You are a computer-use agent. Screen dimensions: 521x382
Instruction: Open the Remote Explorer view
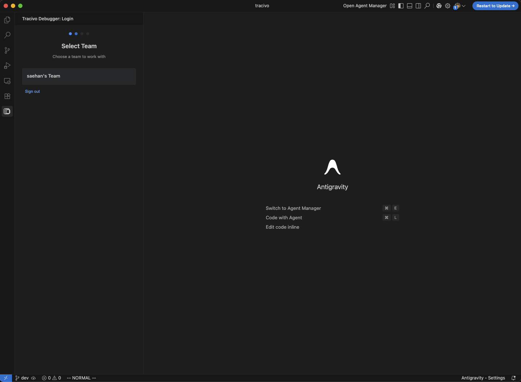pos(7,81)
